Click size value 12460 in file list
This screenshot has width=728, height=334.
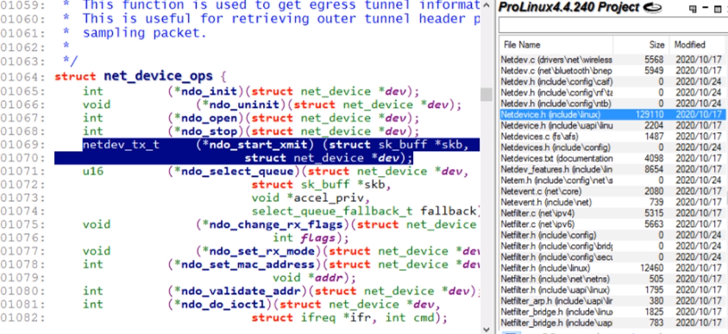pos(652,268)
